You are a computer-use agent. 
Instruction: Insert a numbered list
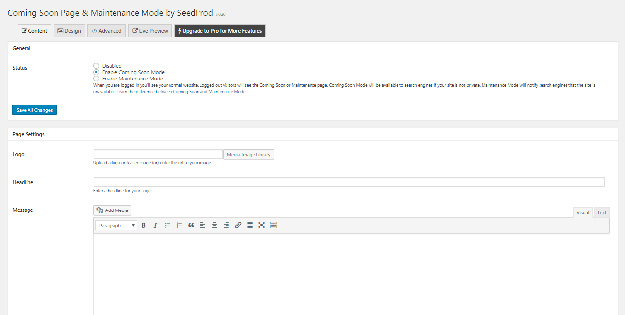pos(179,225)
